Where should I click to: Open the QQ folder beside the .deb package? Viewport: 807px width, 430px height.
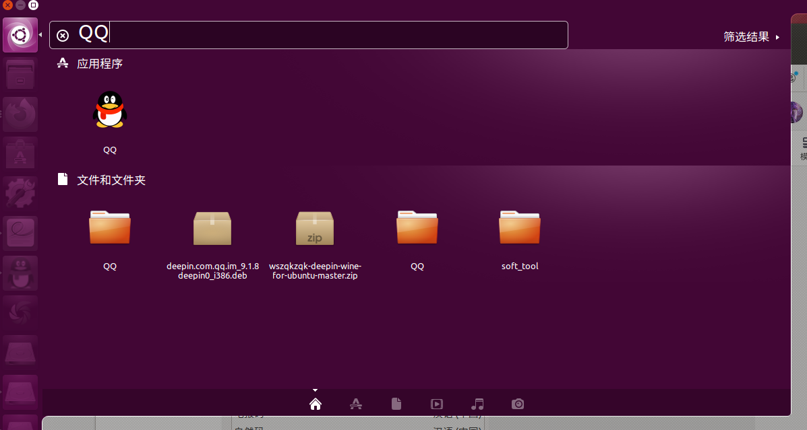coord(110,228)
